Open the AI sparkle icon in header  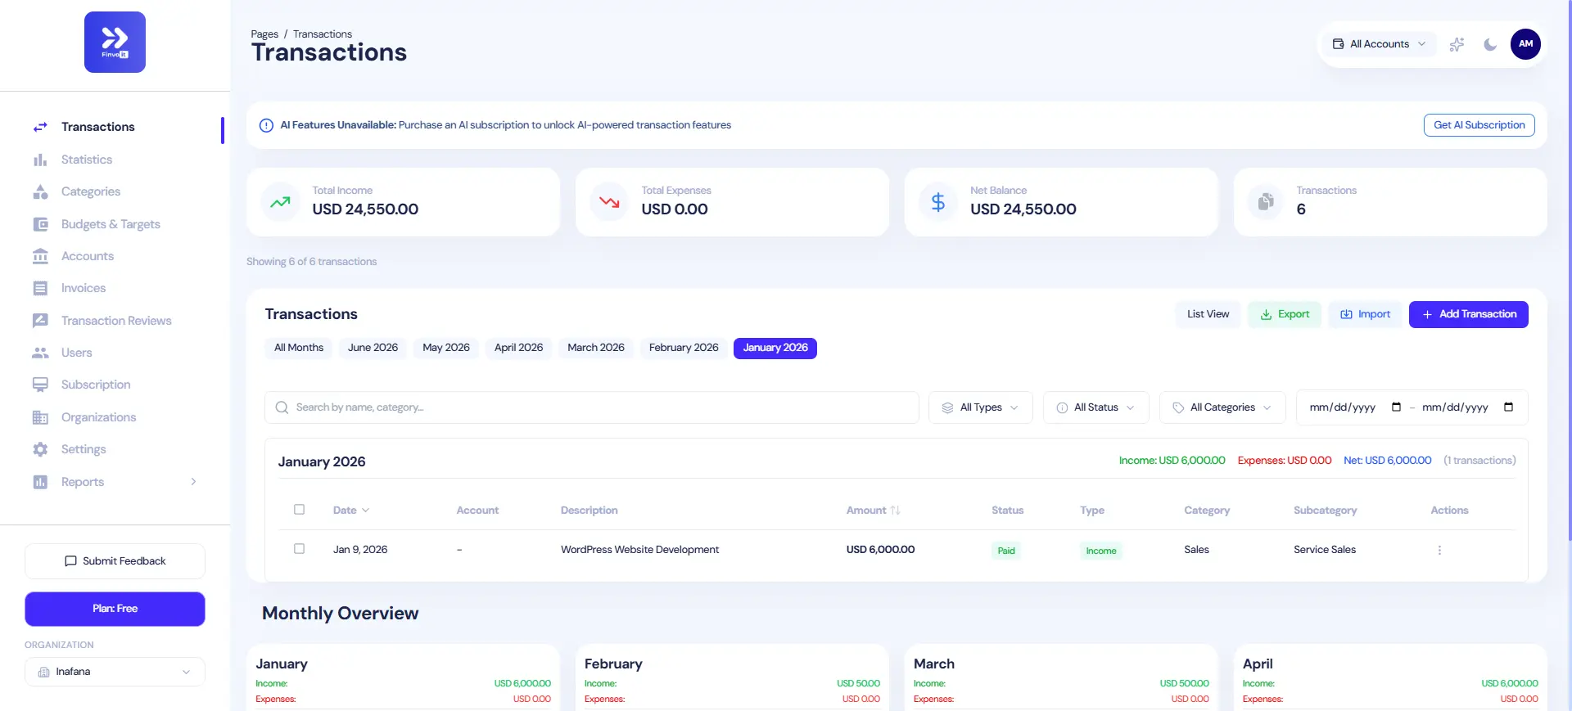1457,44
